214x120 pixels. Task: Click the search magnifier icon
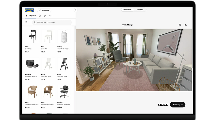(35, 22)
